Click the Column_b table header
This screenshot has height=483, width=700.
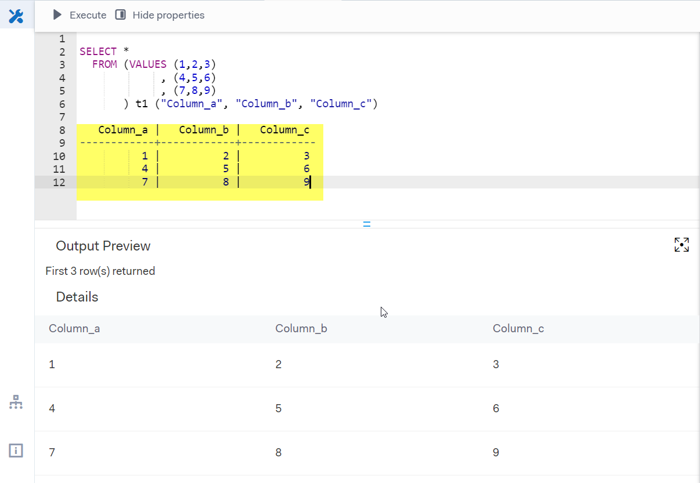pos(301,329)
